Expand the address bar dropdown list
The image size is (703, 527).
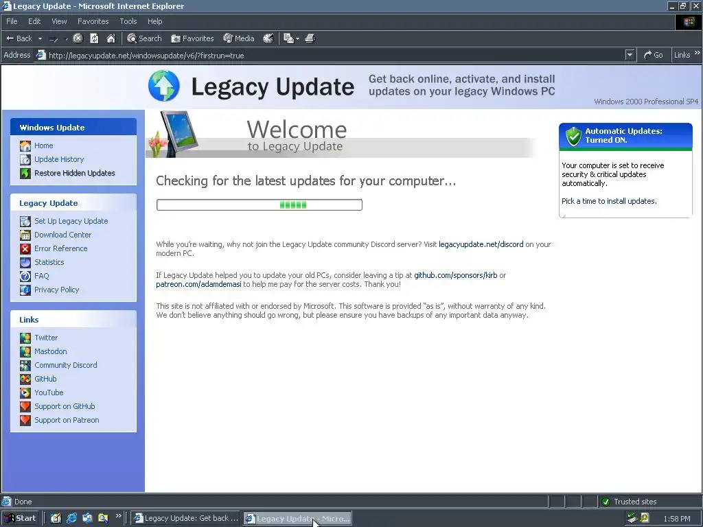click(x=630, y=55)
